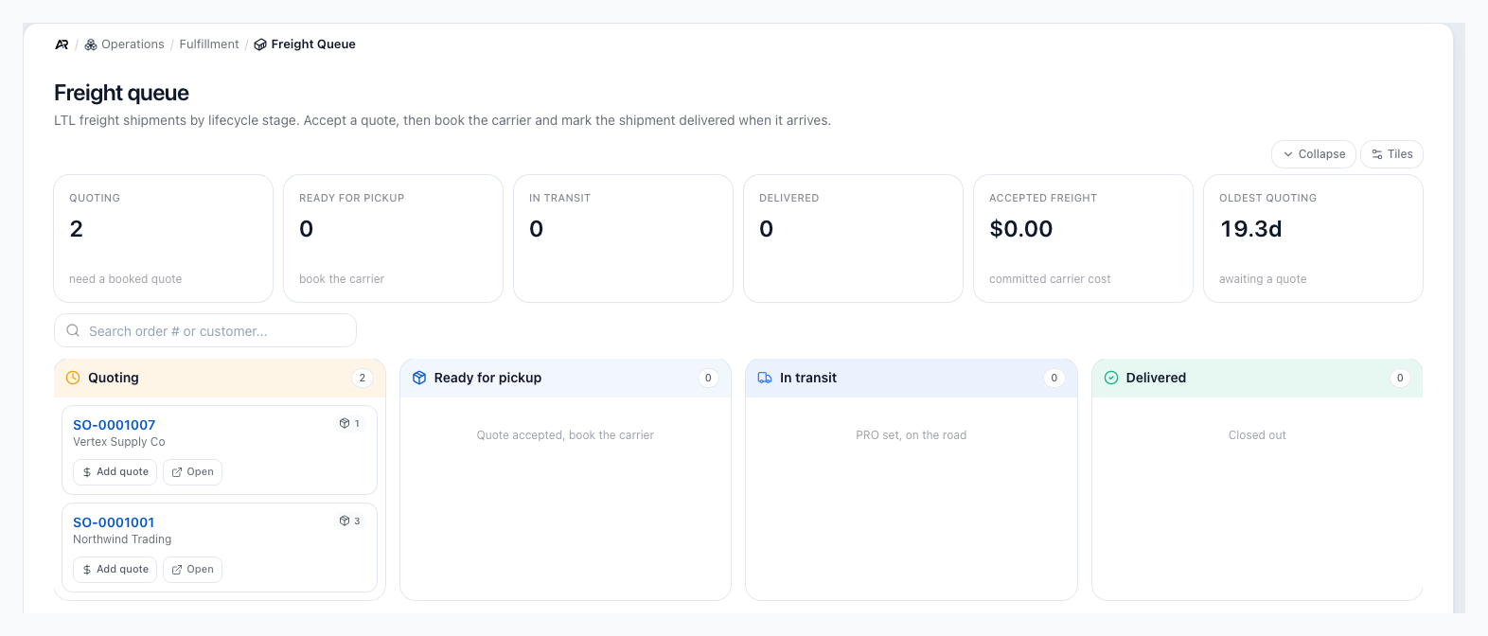This screenshot has width=1488, height=636.
Task: Open order SO-0001007 link
Action: click(x=114, y=425)
